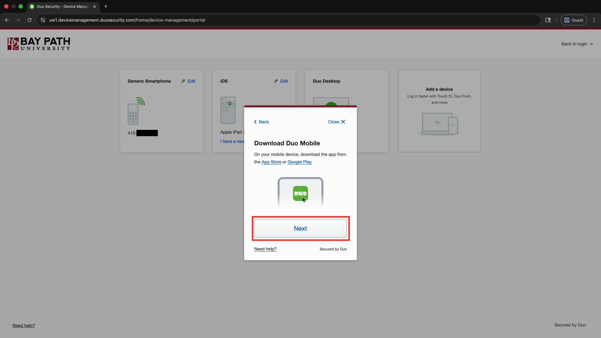
Task: Click the Generic Smartphone phone icon
Action: (136, 111)
